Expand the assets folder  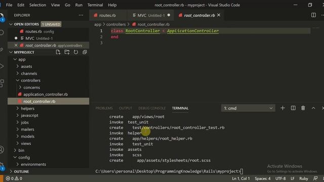point(49,66)
